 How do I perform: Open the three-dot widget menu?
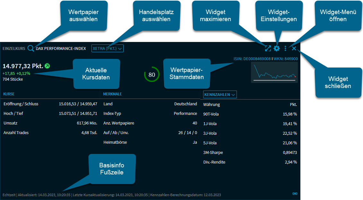tap(285, 48)
